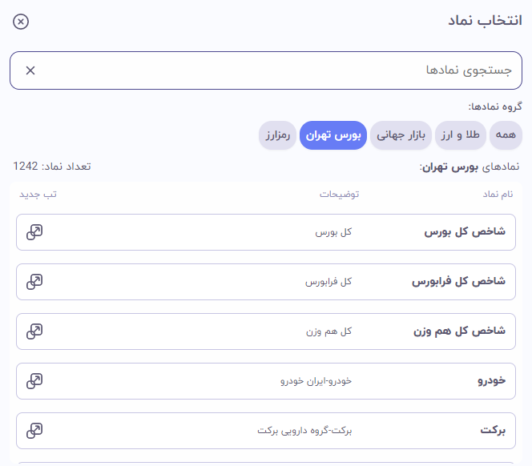Select the طلا و ارز group filter
532x466 pixels.
[461, 135]
